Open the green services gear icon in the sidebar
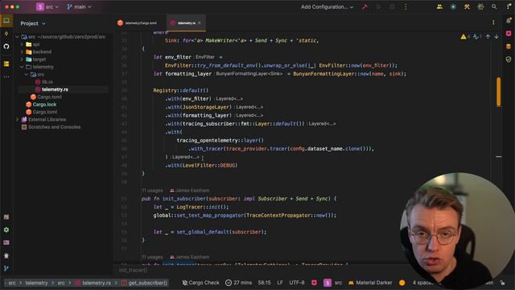This screenshot has height=290, width=515. click(x=6, y=230)
